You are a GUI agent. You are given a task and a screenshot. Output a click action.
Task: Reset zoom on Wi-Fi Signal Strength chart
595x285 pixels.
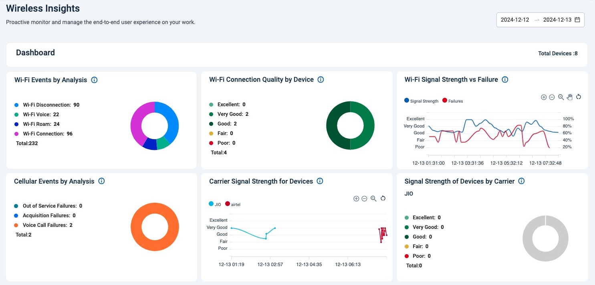coord(579,97)
